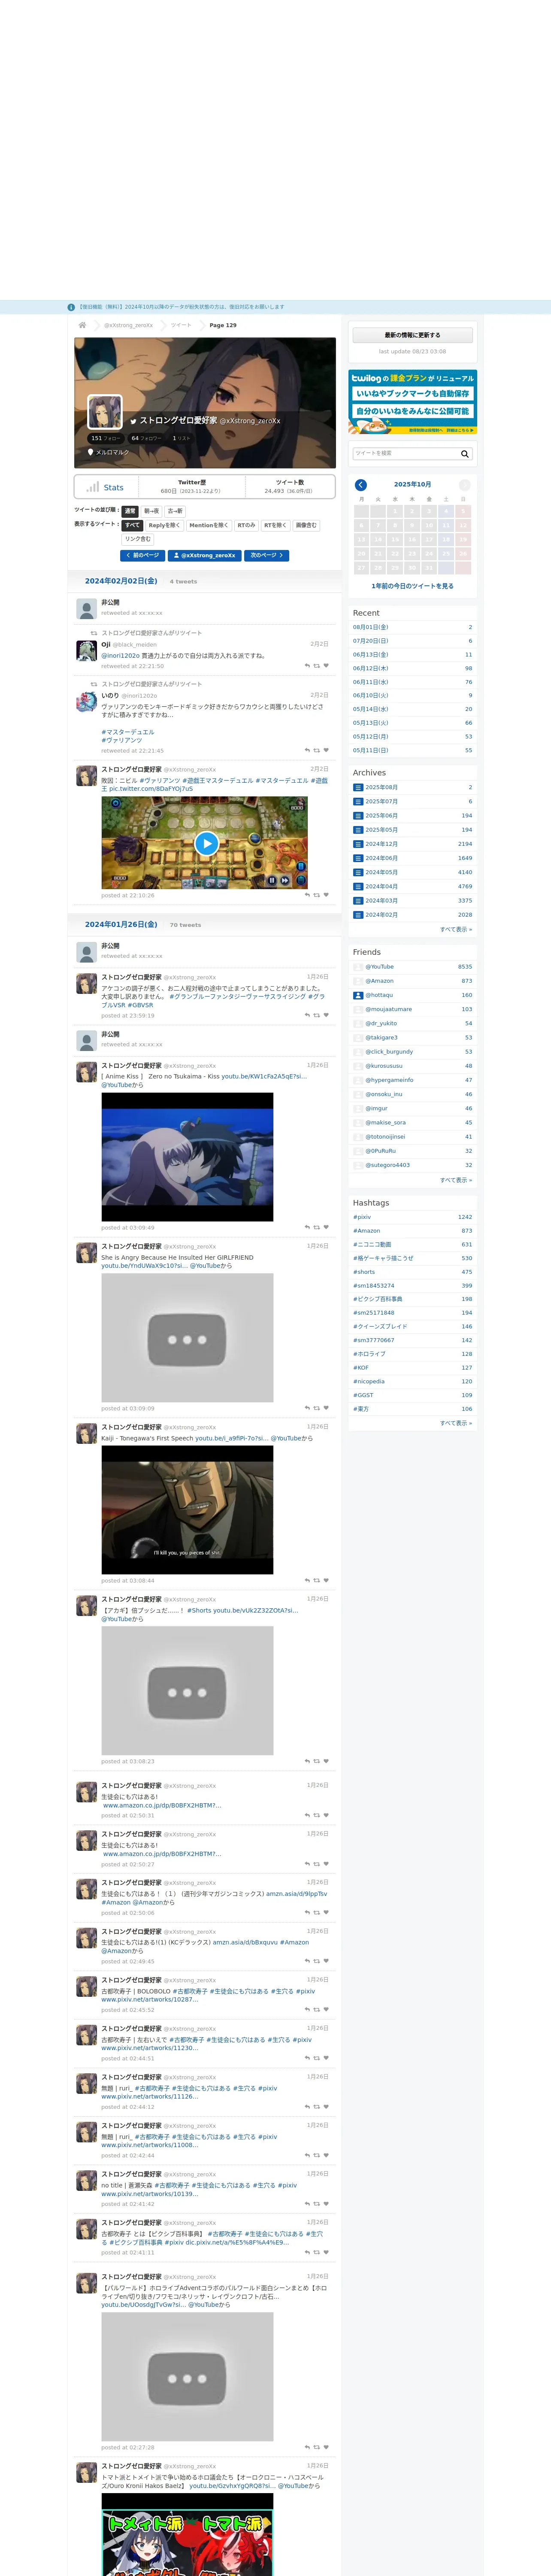Open Anime Kiss video thumbnail

point(187,1157)
